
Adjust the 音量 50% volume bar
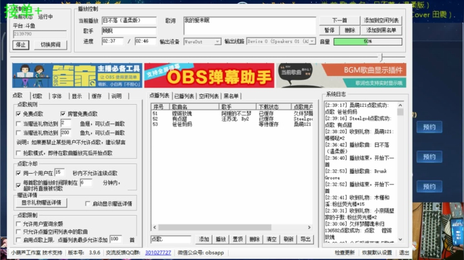click(368, 42)
